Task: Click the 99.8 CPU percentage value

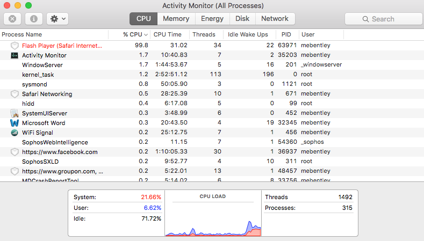Action: pos(141,45)
